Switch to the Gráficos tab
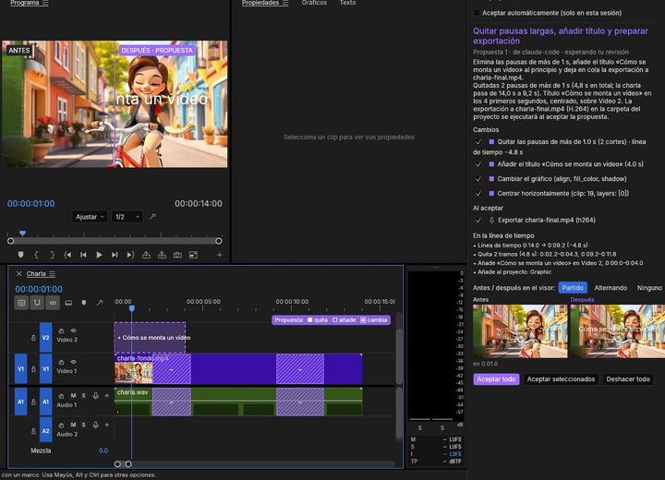This screenshot has height=480, width=665. tap(314, 3)
